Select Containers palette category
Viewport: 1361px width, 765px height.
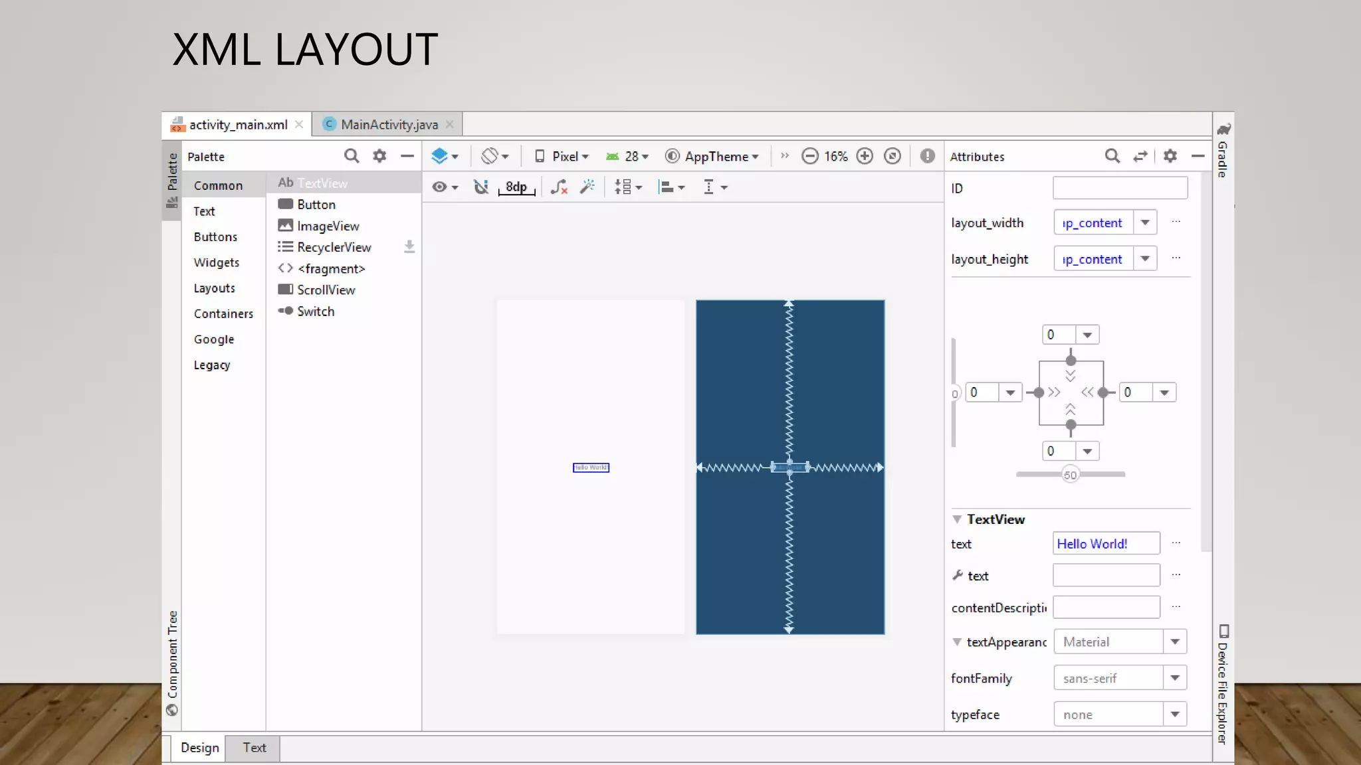[x=223, y=313]
